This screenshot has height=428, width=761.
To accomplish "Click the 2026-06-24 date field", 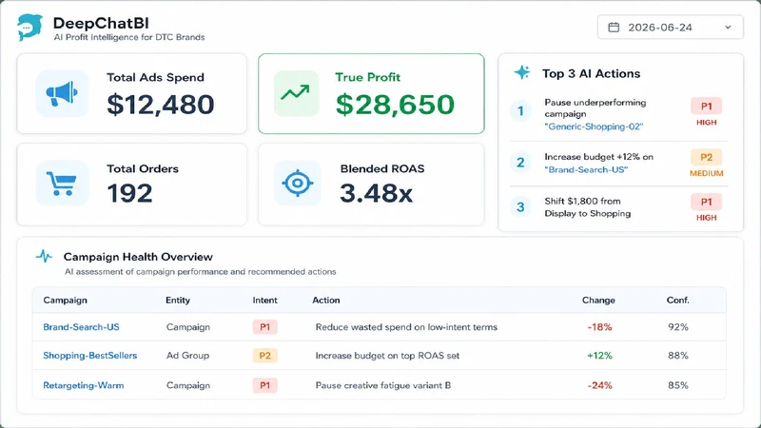I will [671, 28].
